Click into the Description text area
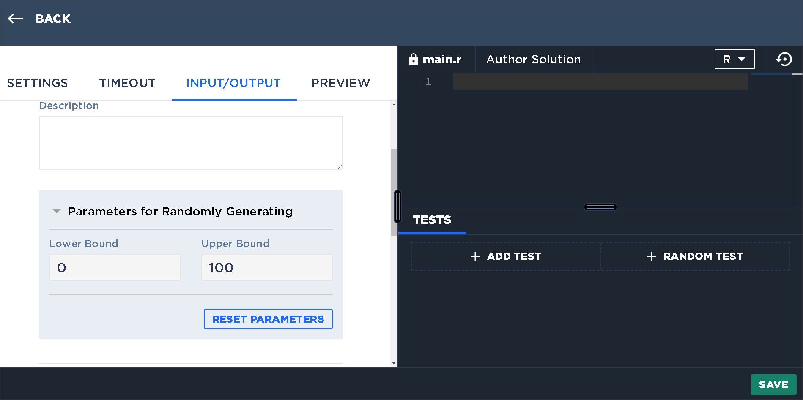 pos(191,143)
